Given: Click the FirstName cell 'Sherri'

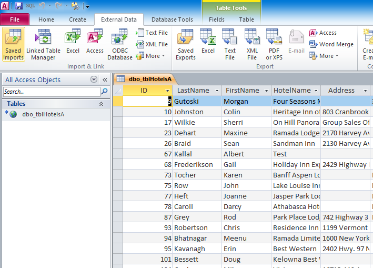Looking at the screenshot, I should (x=246, y=122).
